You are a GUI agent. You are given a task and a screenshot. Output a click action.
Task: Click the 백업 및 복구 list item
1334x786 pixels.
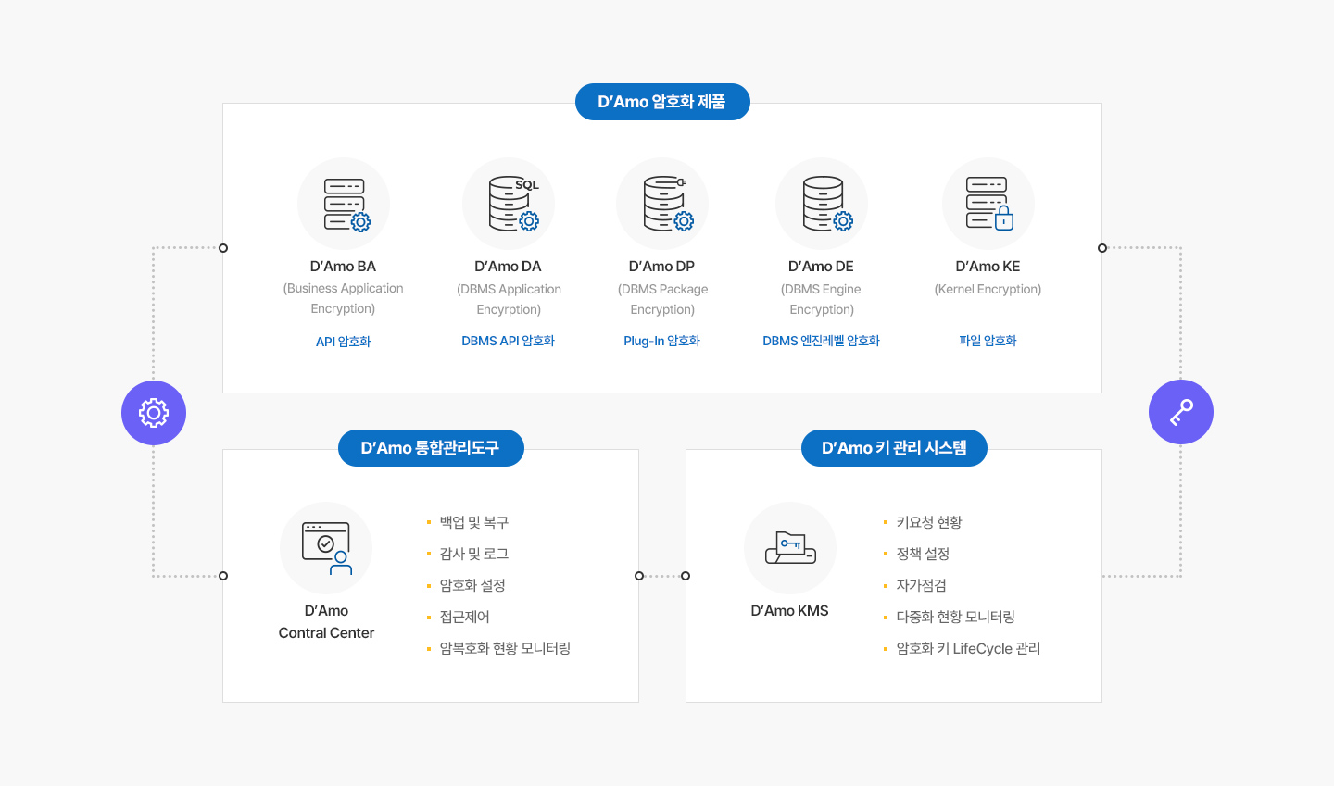point(474,522)
